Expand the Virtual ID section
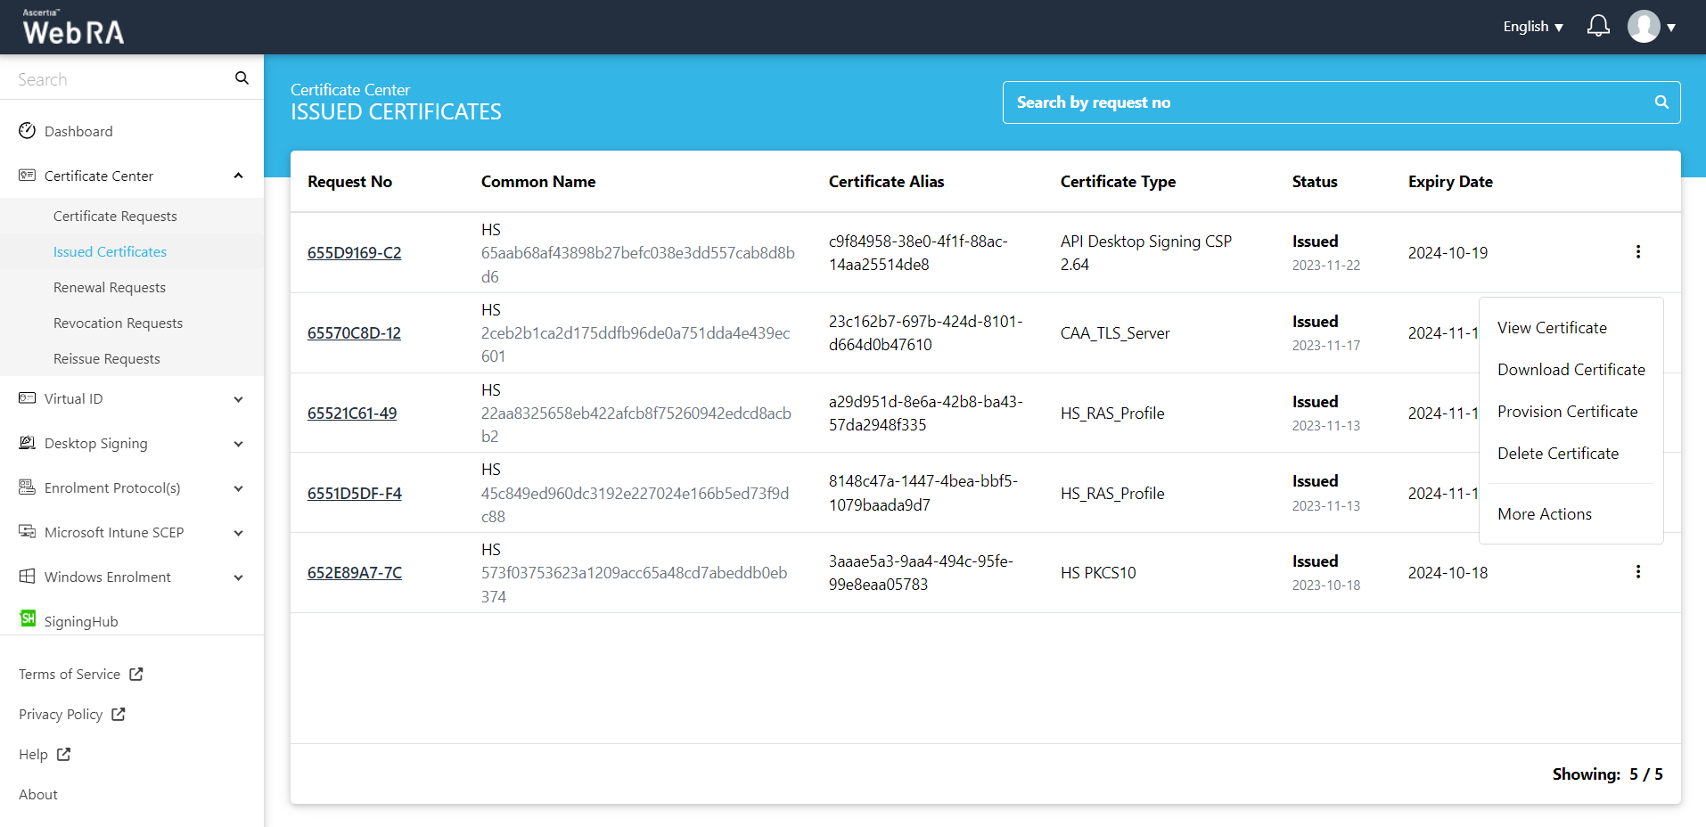 click(238, 399)
